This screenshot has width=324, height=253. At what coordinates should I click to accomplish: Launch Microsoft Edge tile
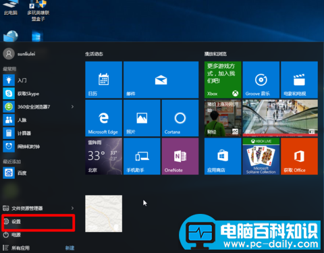[103, 118]
